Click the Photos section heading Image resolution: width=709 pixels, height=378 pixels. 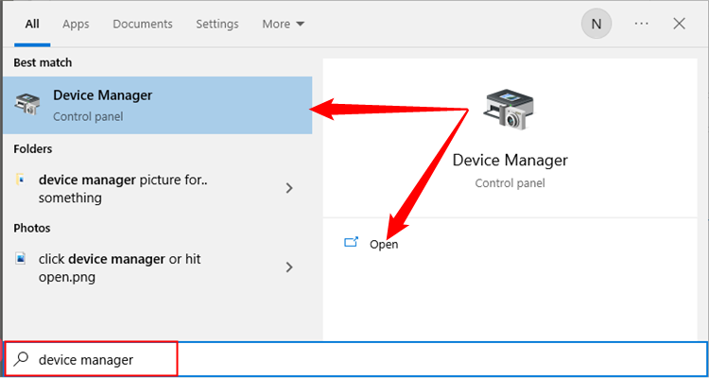31,228
